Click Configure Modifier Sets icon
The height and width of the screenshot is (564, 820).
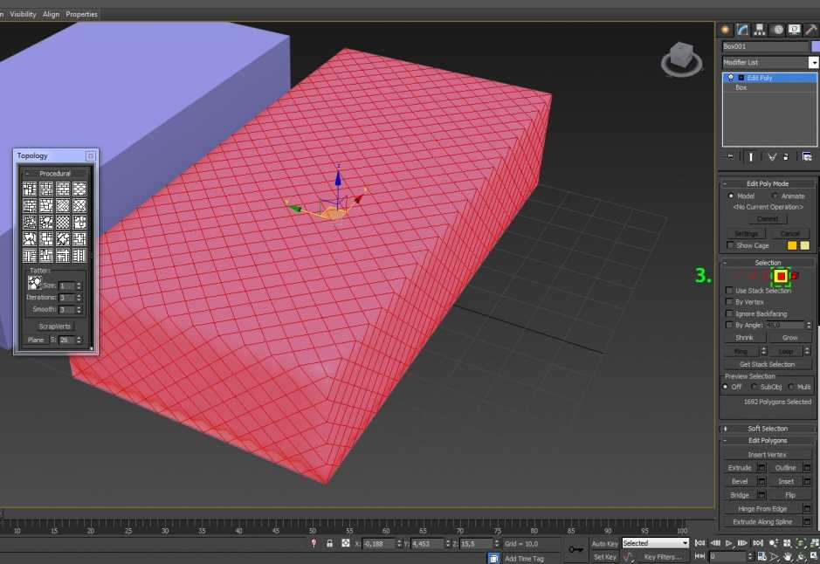tap(807, 157)
